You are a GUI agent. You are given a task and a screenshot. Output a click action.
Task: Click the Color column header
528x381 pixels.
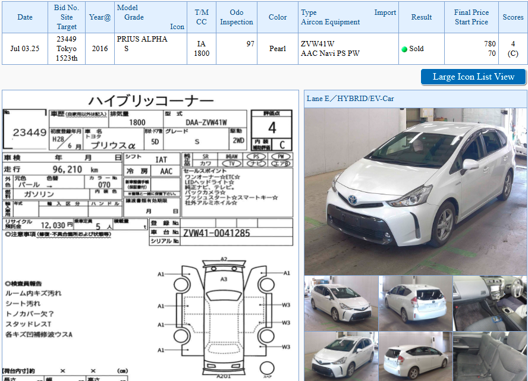click(278, 17)
